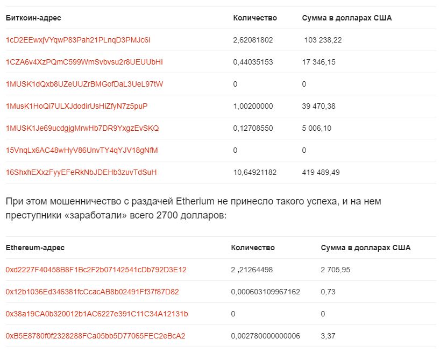Open Bitcoin address 1cD2EEwxjVYqwP83Pah21PLnqD3PMJc6i
Image resolution: width=447 pixels, height=353 pixels.
click(x=78, y=40)
